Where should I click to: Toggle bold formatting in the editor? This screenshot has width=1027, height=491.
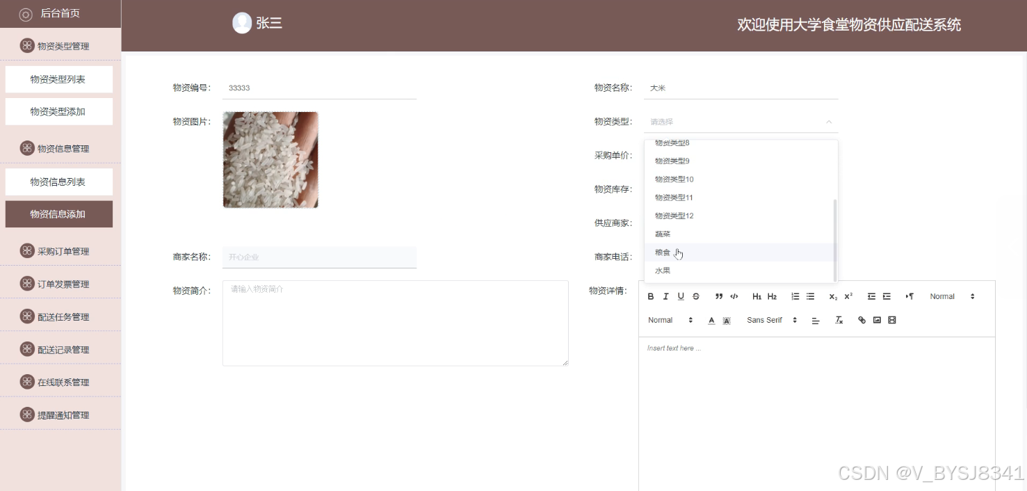pos(651,296)
